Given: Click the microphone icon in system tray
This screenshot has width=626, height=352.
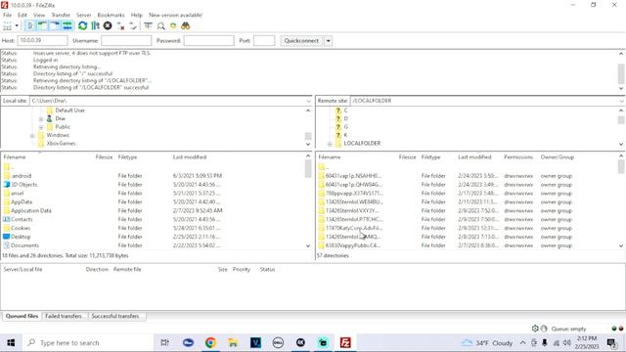Looking at the screenshot, I should coord(545,343).
